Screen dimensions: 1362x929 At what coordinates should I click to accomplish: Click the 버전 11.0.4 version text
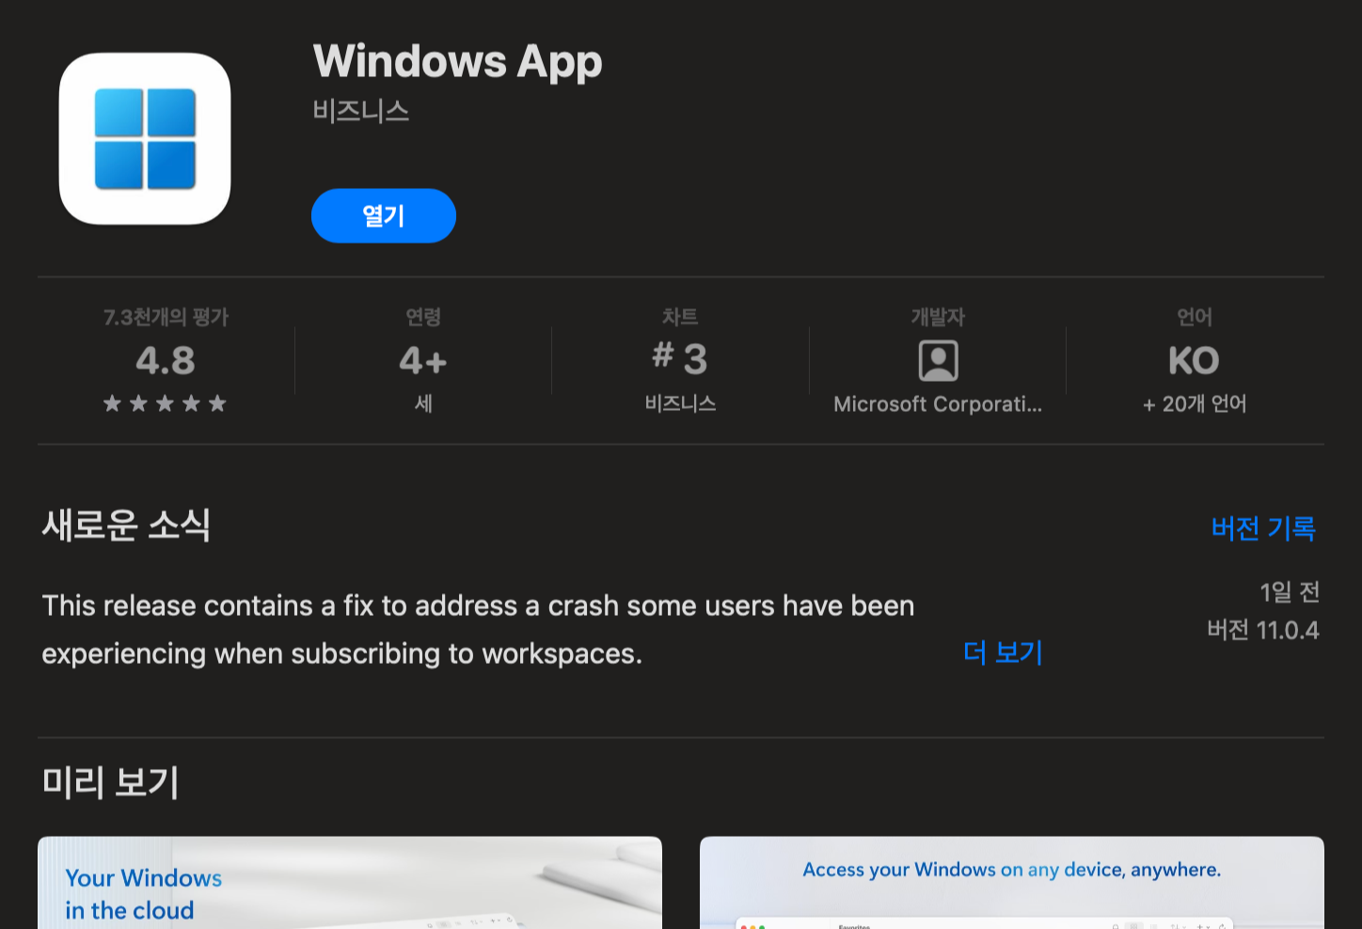pos(1263,630)
